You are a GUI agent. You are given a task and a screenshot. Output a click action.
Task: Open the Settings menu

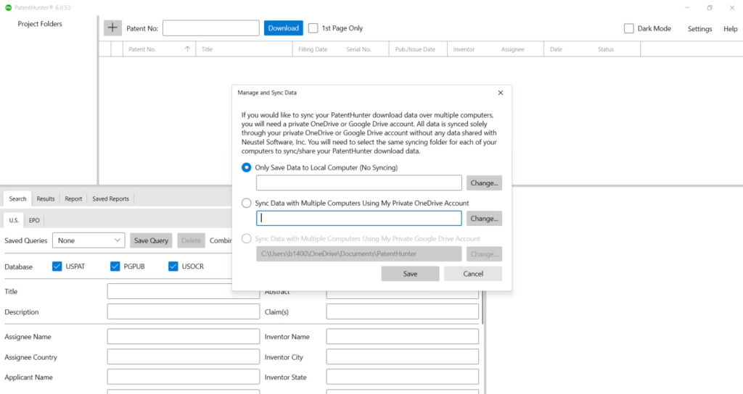click(699, 28)
